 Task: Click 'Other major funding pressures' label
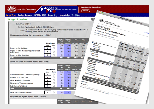click(x=21, y=92)
